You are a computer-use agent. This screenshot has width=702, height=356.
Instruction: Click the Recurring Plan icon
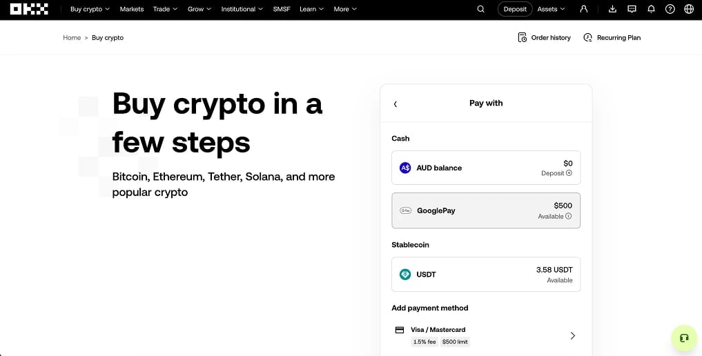click(x=588, y=37)
